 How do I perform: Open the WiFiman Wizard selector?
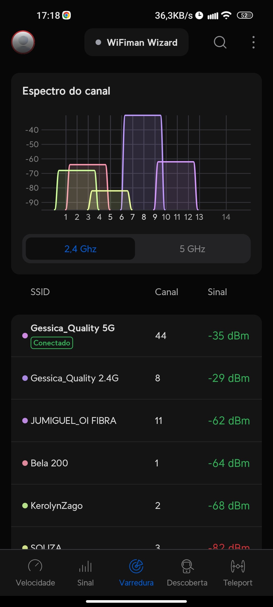click(x=136, y=42)
